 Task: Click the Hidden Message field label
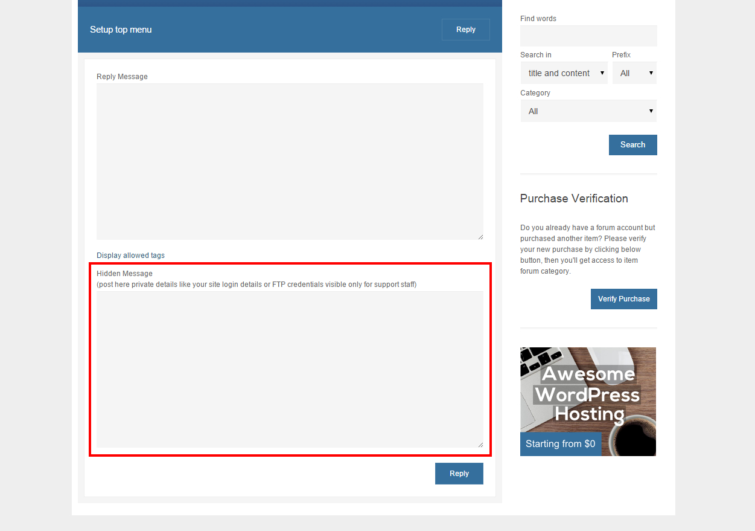(x=124, y=274)
